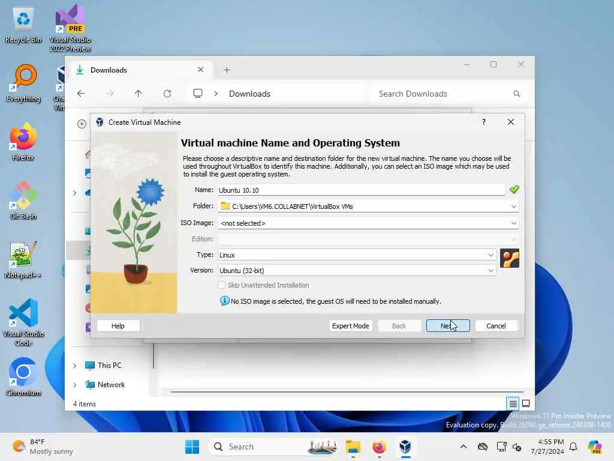This screenshot has height=461, width=614.
Task: Click the question mark help icon in dialog title
Action: (484, 122)
